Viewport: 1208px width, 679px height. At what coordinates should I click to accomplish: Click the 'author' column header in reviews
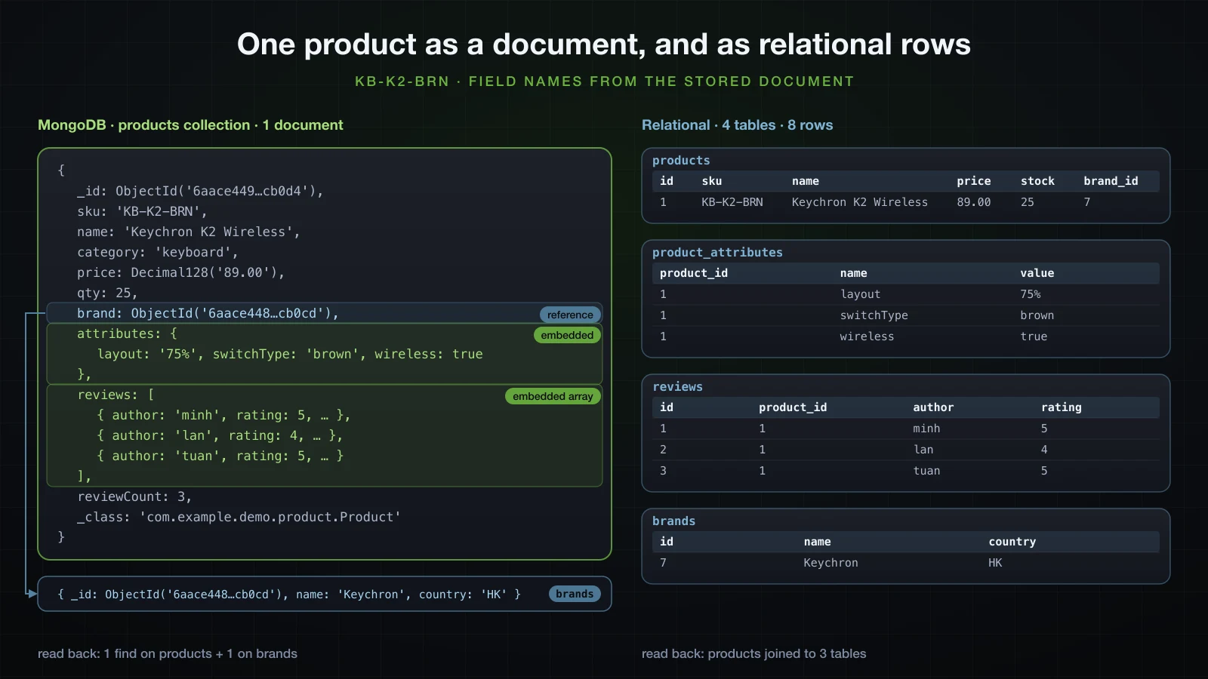933,407
